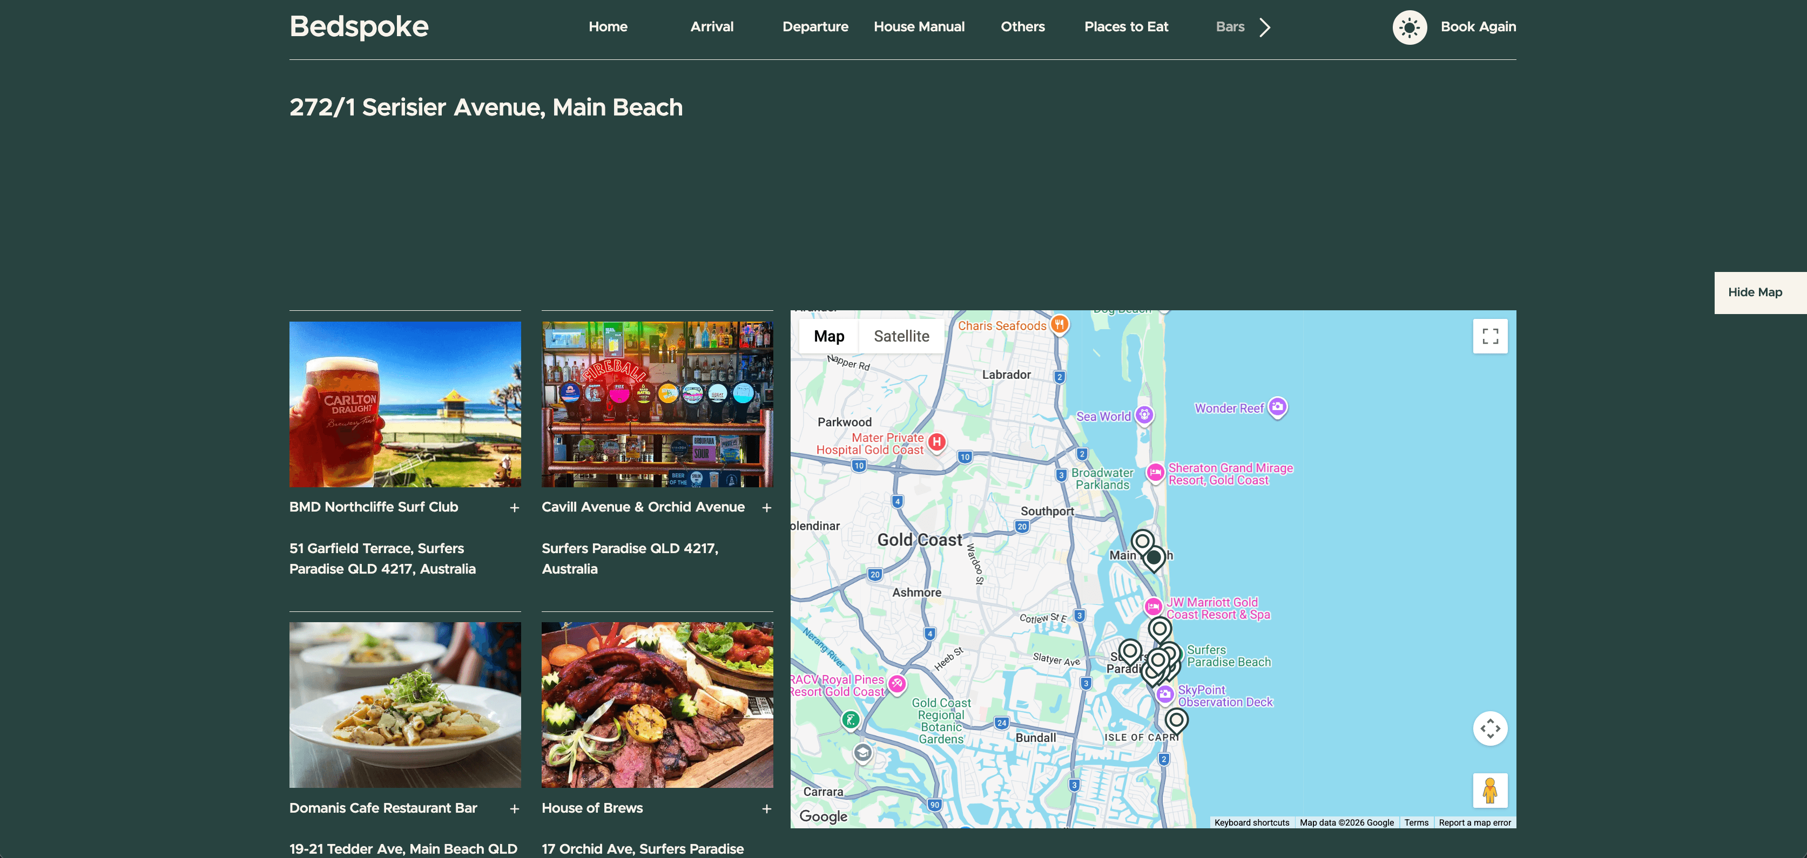
Task: Expand Cavill Avenue & Orchid Avenue plus
Action: pos(767,507)
